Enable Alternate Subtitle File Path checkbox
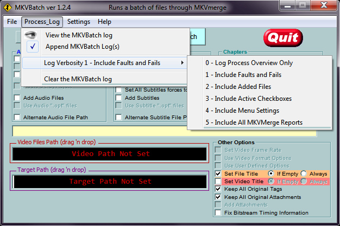Viewport: 340px width, 226px height. 118,117
